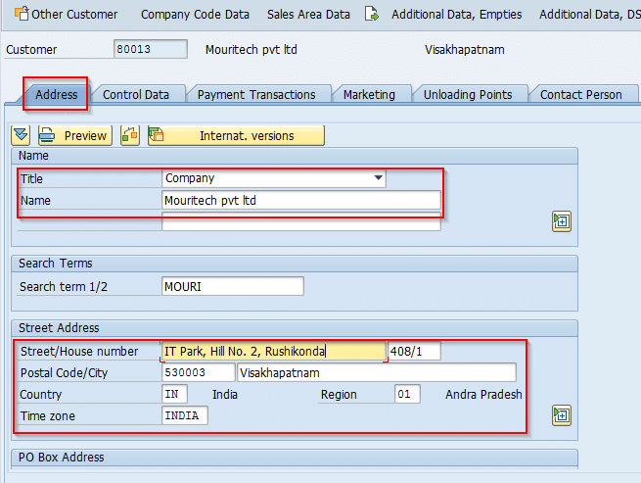
Task: Click the Internat. versions button
Action: 236,135
